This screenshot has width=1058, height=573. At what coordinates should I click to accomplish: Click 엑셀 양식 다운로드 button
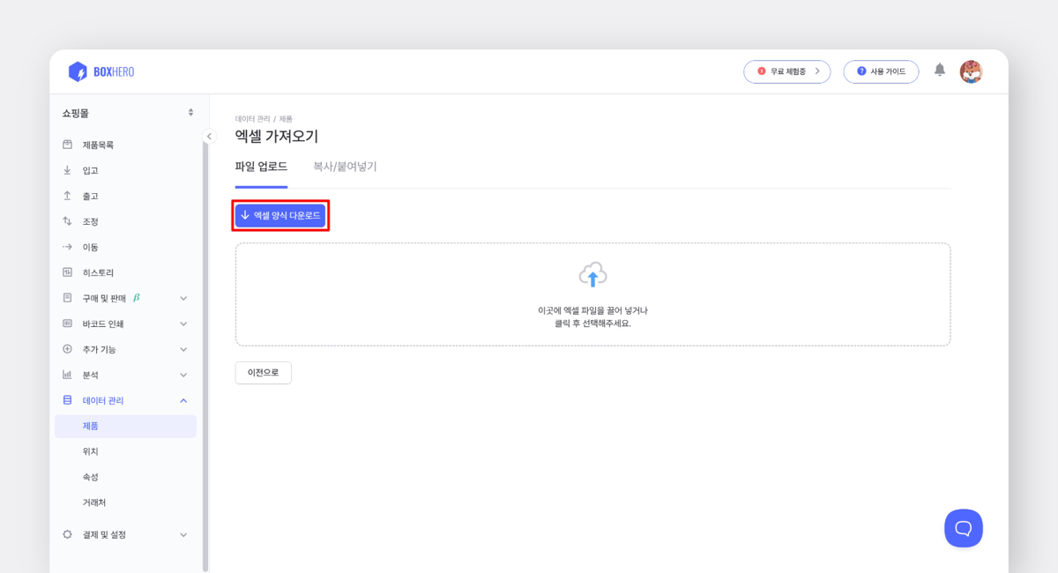pyautogui.click(x=280, y=215)
